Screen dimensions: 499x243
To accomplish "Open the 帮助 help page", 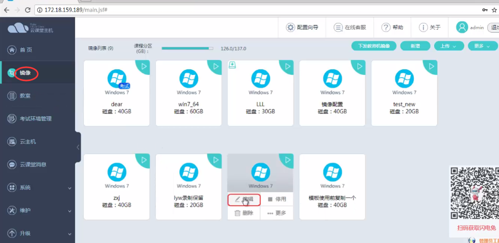I will (392, 28).
